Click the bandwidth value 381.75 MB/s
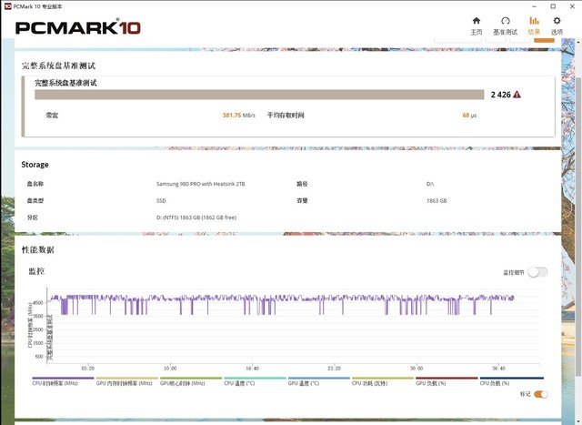Viewport: 582px width, 425px height. tap(238, 116)
